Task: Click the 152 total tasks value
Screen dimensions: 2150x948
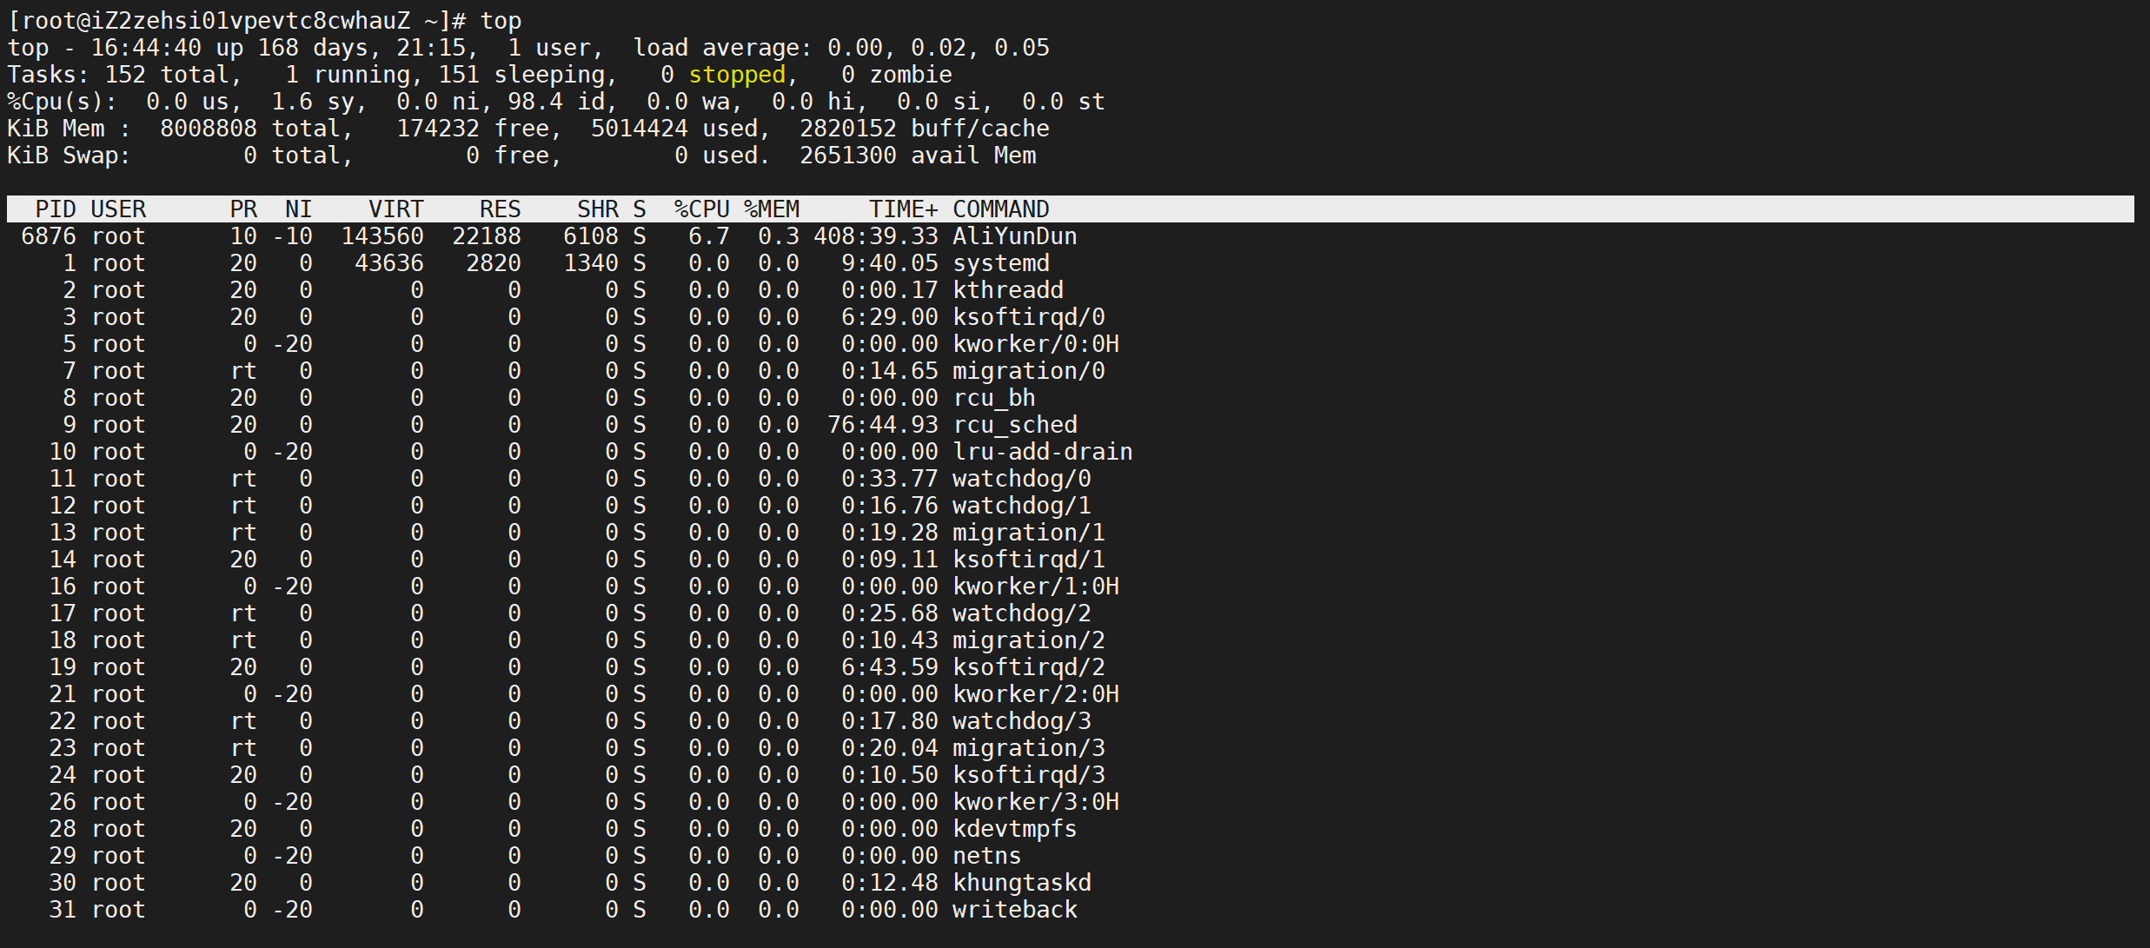Action: [x=125, y=75]
